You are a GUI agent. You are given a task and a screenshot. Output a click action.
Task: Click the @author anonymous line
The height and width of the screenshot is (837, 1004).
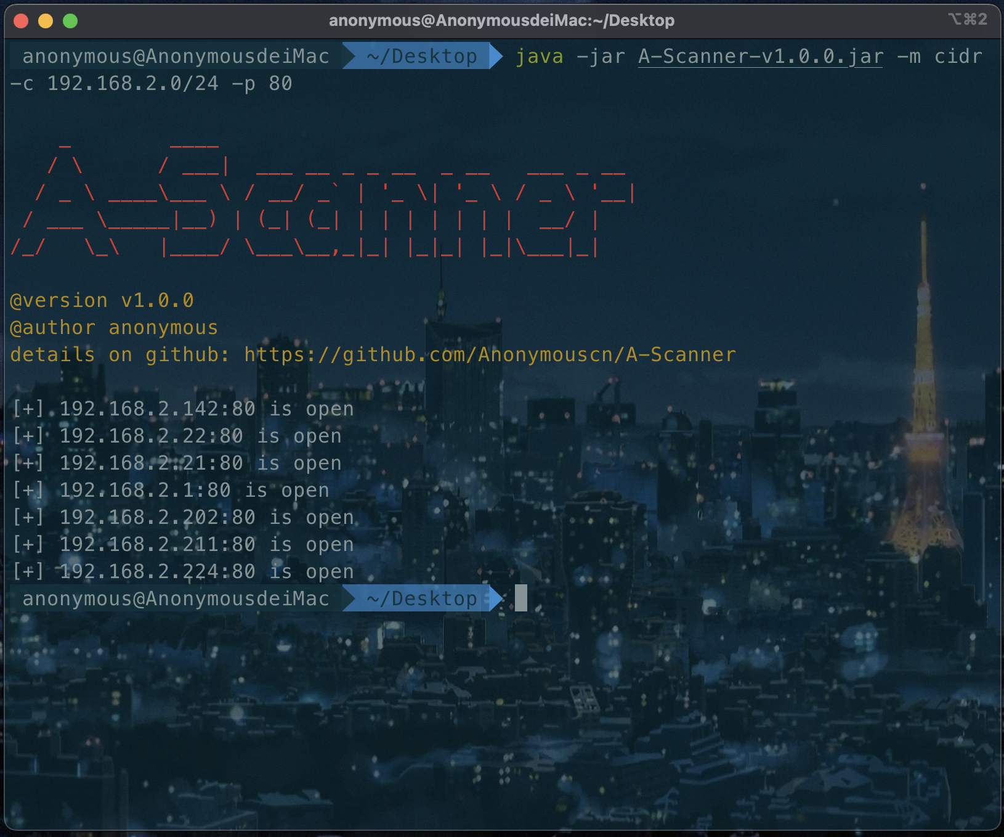(115, 327)
